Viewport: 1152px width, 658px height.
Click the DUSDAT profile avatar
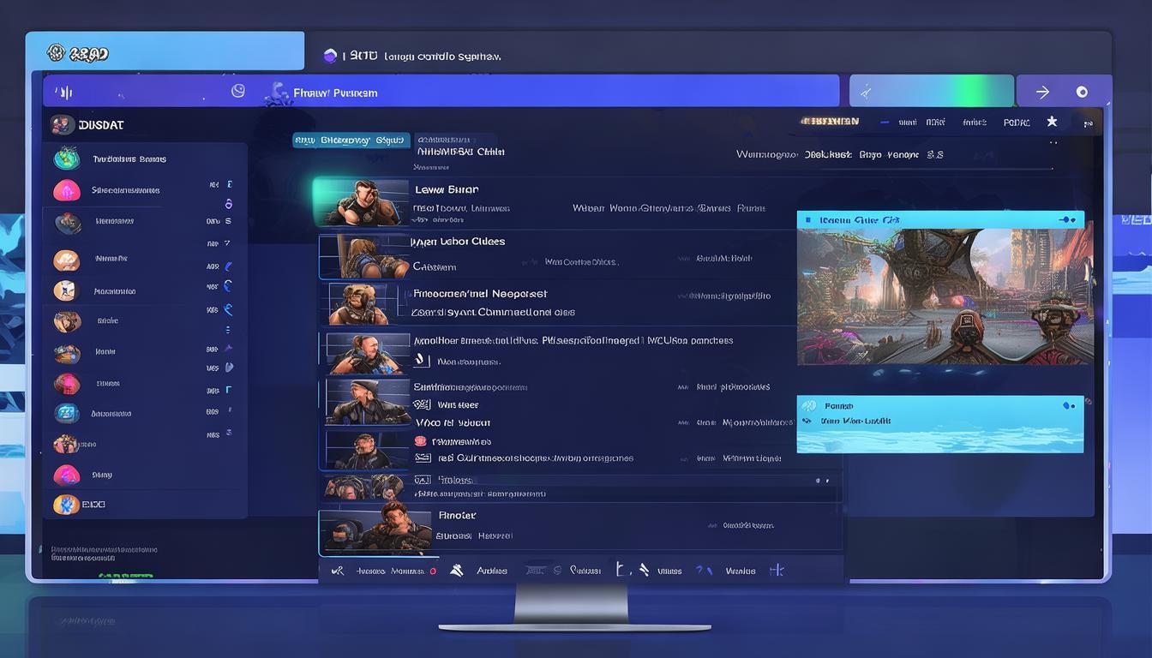click(62, 125)
